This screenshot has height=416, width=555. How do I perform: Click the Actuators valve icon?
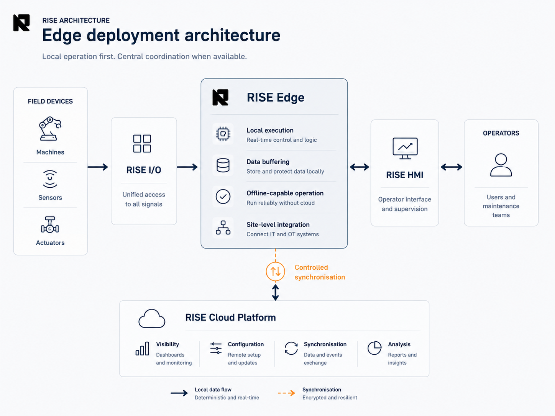coord(50,224)
